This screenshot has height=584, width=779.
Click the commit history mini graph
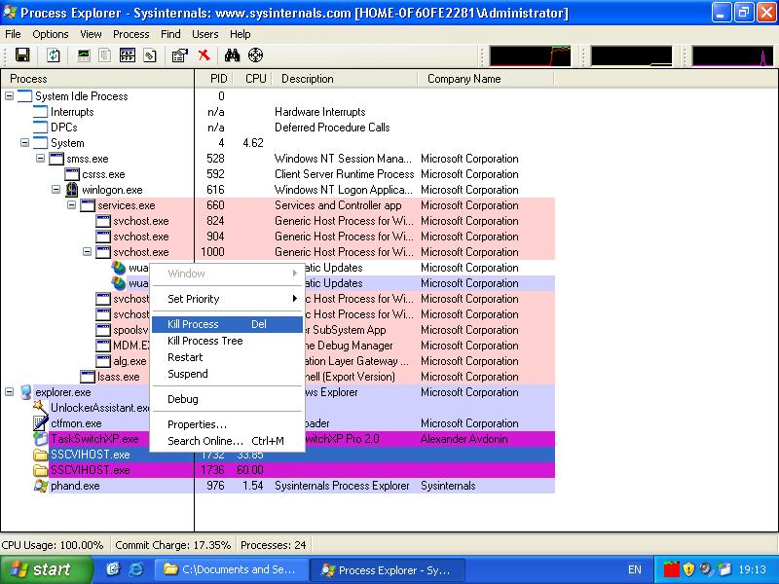click(x=631, y=55)
